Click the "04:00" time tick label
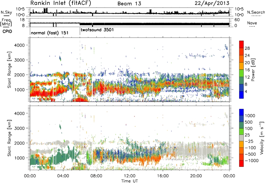 click(63, 176)
